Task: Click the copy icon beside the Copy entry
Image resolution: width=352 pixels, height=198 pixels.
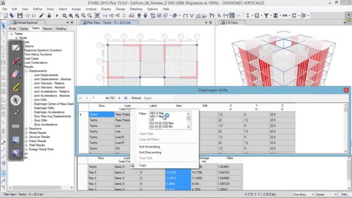Action: tap(133, 165)
